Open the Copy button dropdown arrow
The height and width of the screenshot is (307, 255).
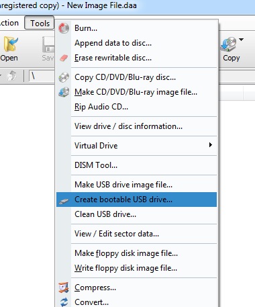point(241,40)
